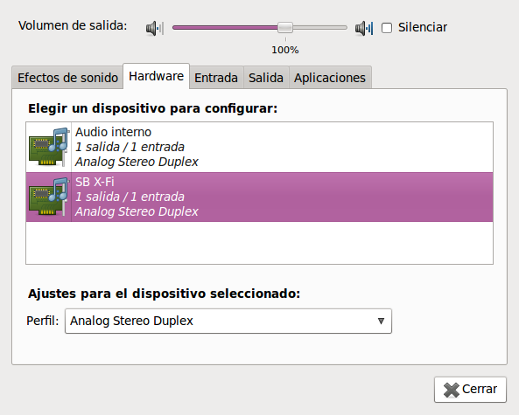The image size is (519, 415).
Task: Select the Audio interno device name
Action: click(113, 132)
